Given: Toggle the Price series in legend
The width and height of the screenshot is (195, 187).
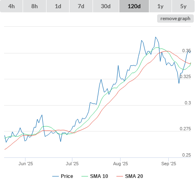Looking at the screenshot, I should click(63, 176).
